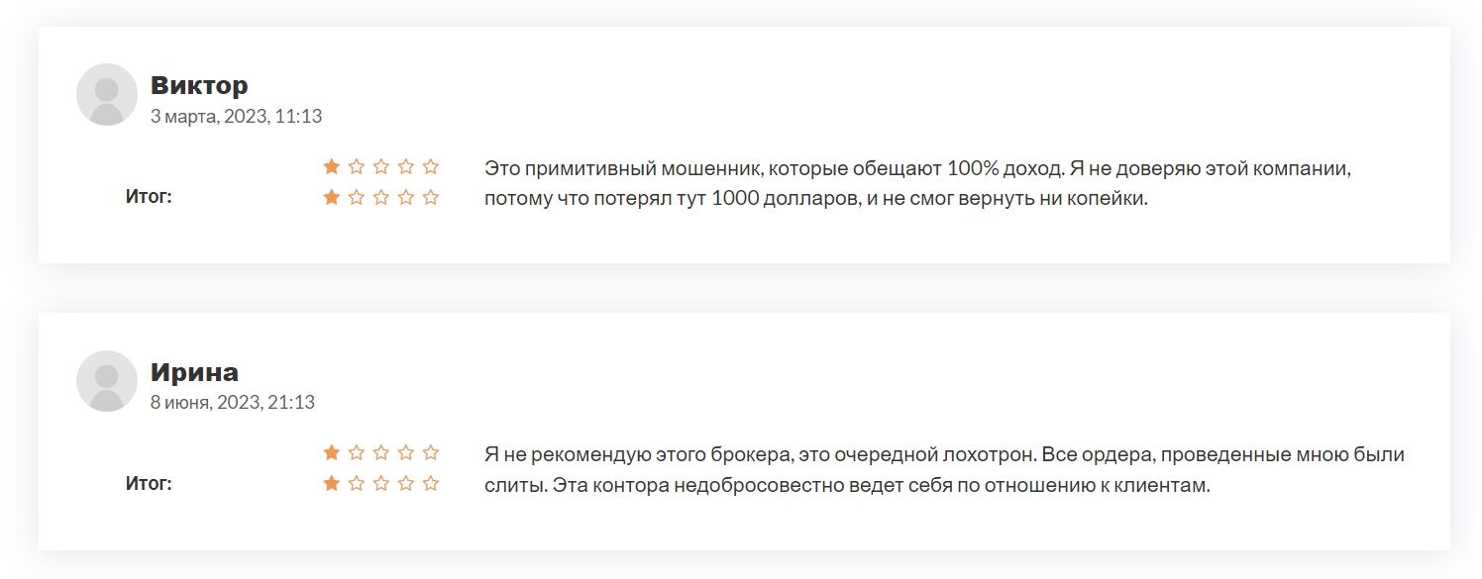Select the fifth star in Ирина's upper rating row
This screenshot has width=1482, height=579.
[x=431, y=453]
